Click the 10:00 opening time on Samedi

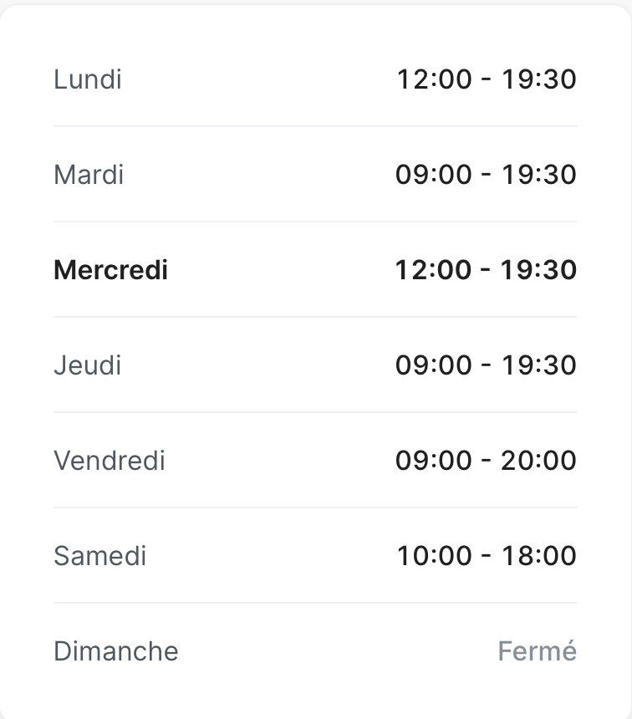pos(435,556)
